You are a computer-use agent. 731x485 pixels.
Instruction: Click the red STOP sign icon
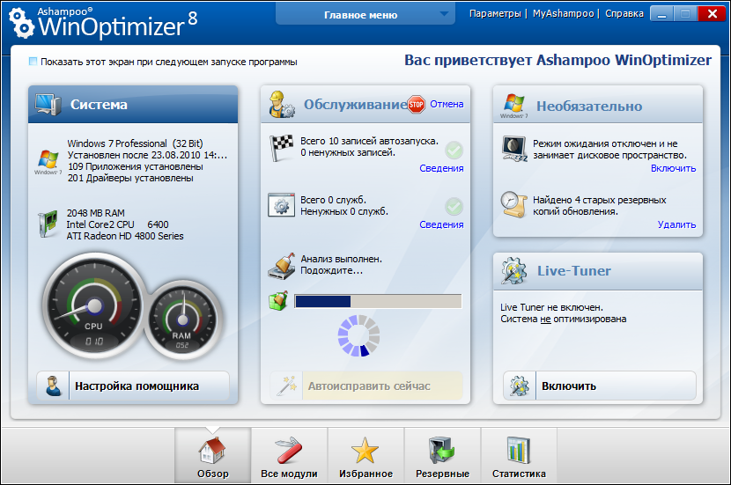click(417, 105)
